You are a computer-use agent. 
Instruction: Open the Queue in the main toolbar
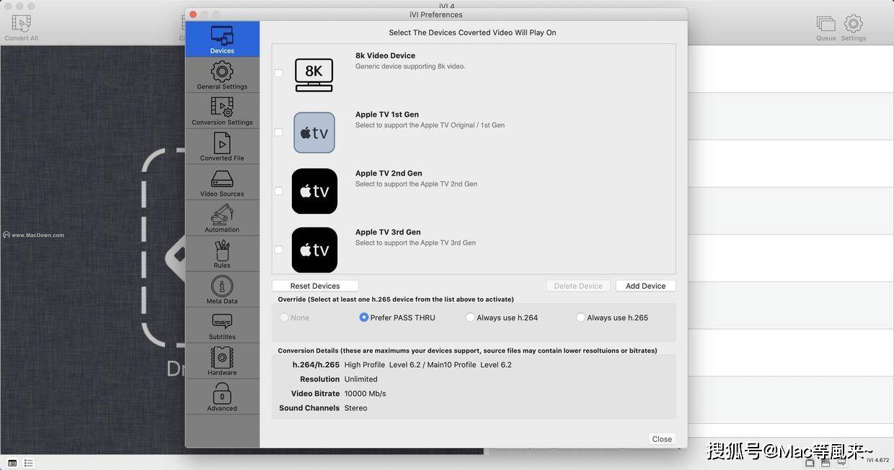(826, 27)
